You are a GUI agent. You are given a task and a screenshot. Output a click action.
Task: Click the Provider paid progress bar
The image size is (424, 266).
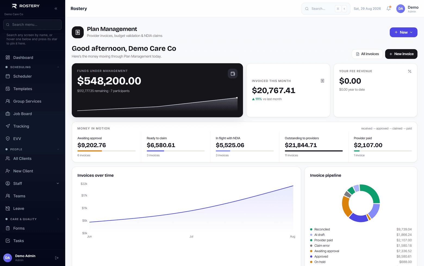383,151
